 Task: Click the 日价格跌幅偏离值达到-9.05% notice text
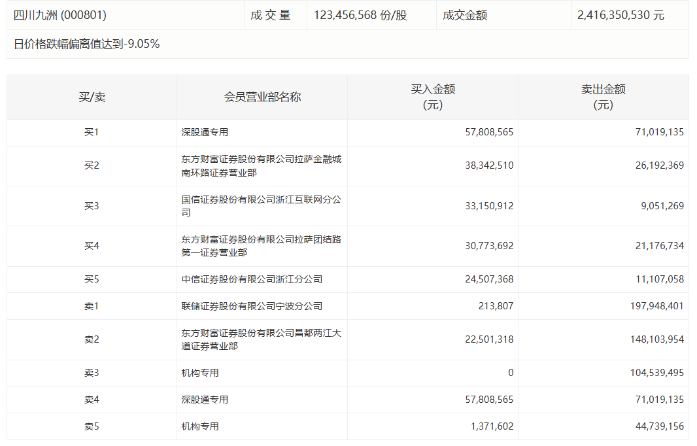(x=87, y=44)
